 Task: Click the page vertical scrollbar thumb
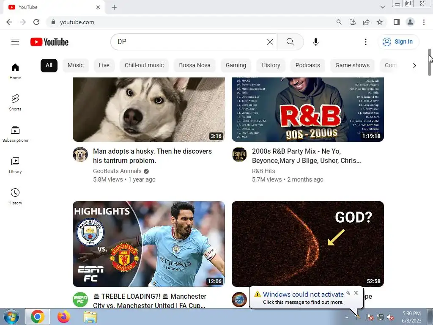point(430,62)
